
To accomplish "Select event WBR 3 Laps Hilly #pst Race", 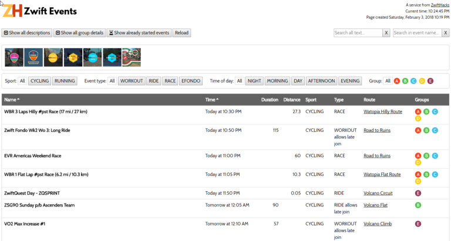I will pos(46,111).
